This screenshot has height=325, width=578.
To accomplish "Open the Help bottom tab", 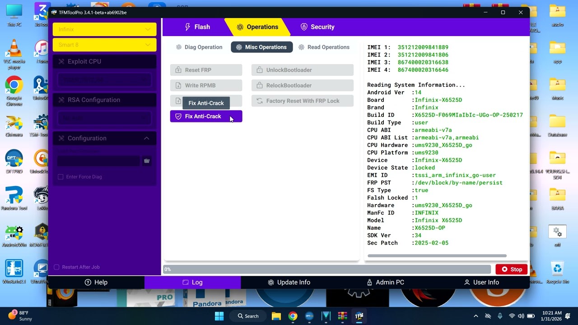I will (96, 282).
